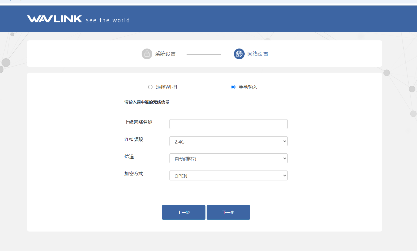
Task: Click the 网络设置 globe step icon
Action: (x=239, y=54)
